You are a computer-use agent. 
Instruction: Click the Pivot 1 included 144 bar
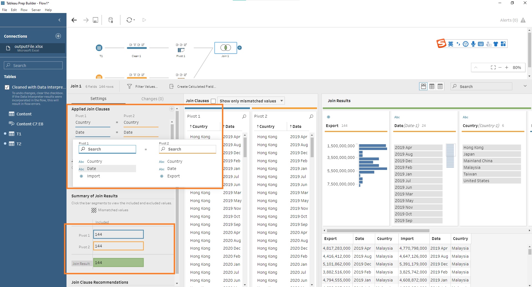pyautogui.click(x=119, y=234)
